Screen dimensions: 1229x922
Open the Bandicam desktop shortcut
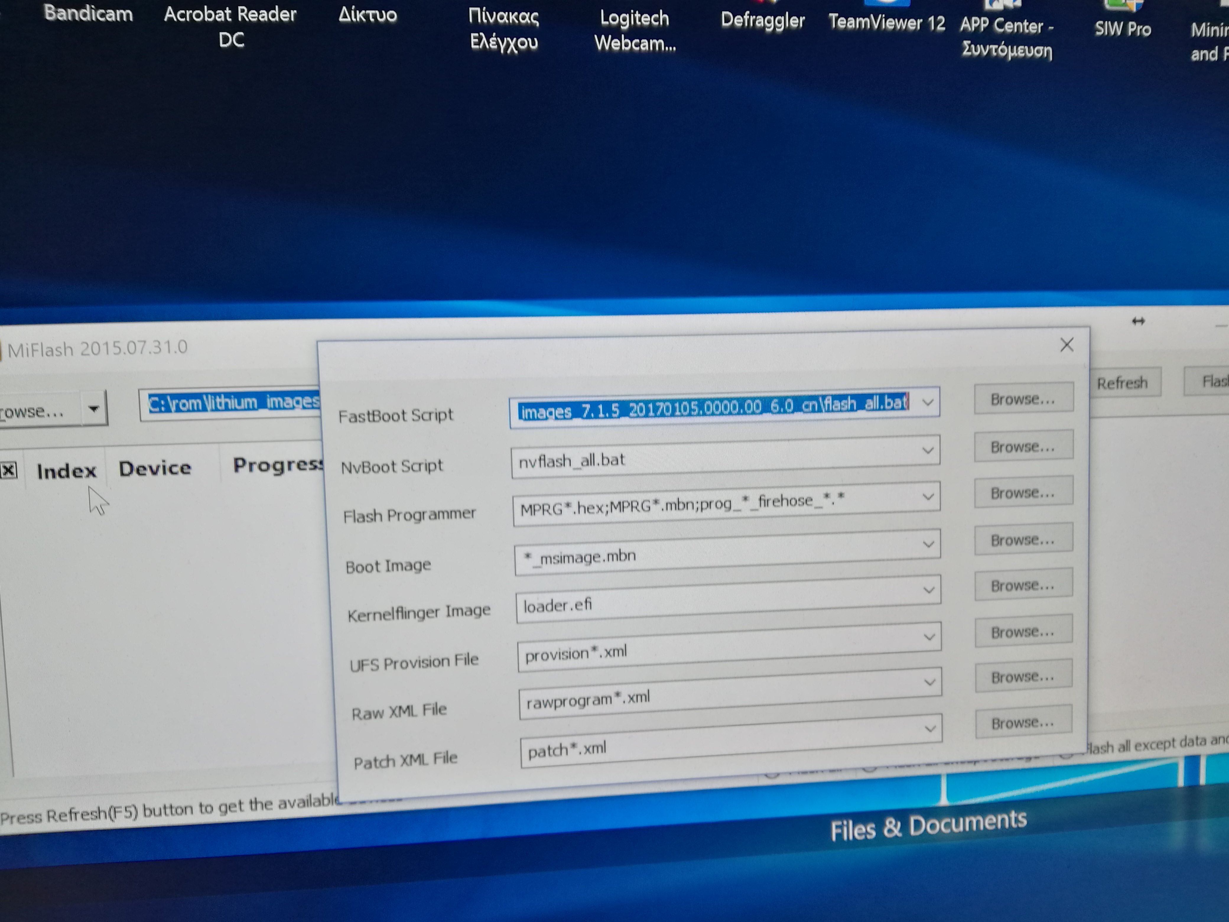(x=88, y=13)
